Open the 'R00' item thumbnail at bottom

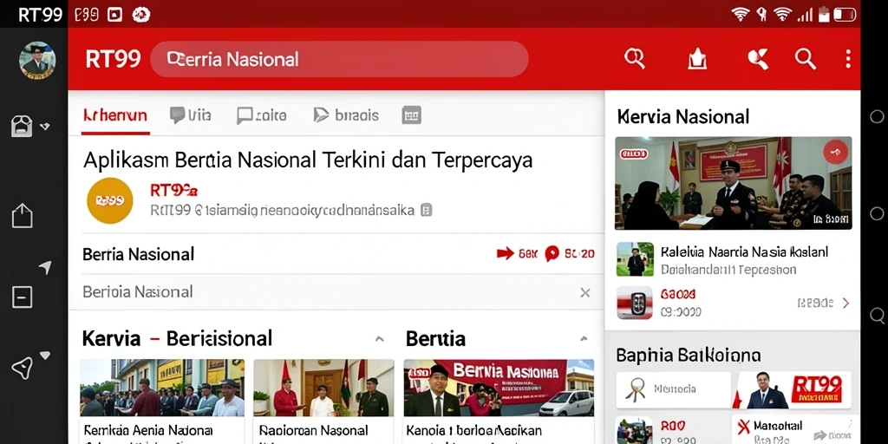634,430
